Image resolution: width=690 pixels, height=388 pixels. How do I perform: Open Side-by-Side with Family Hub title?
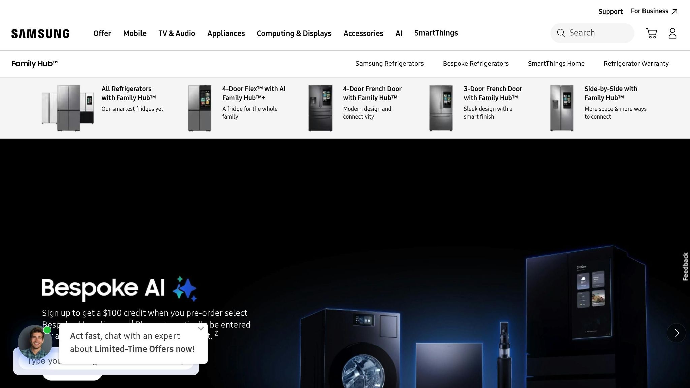(611, 93)
